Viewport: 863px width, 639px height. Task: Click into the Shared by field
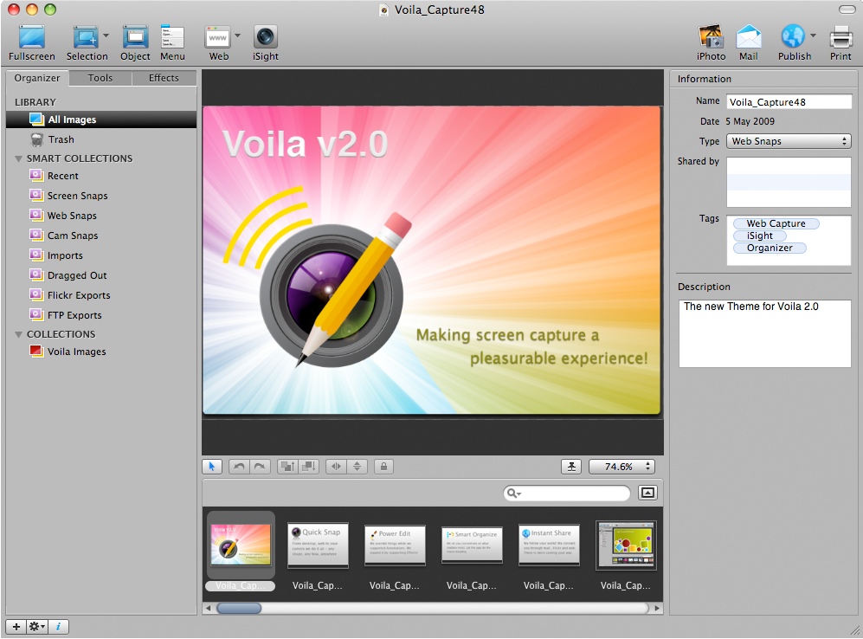tap(789, 182)
